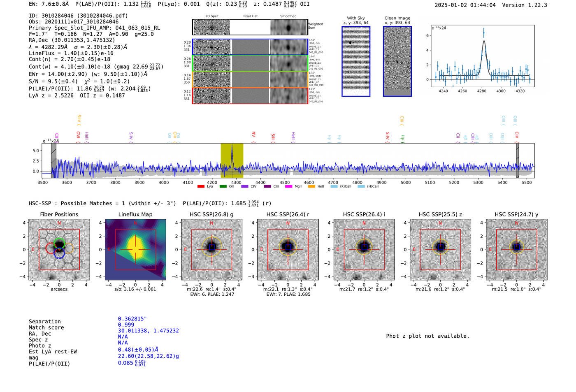Select the HSC SSP g-band cutout
This screenshot has height=392, width=576.
(x=211, y=250)
